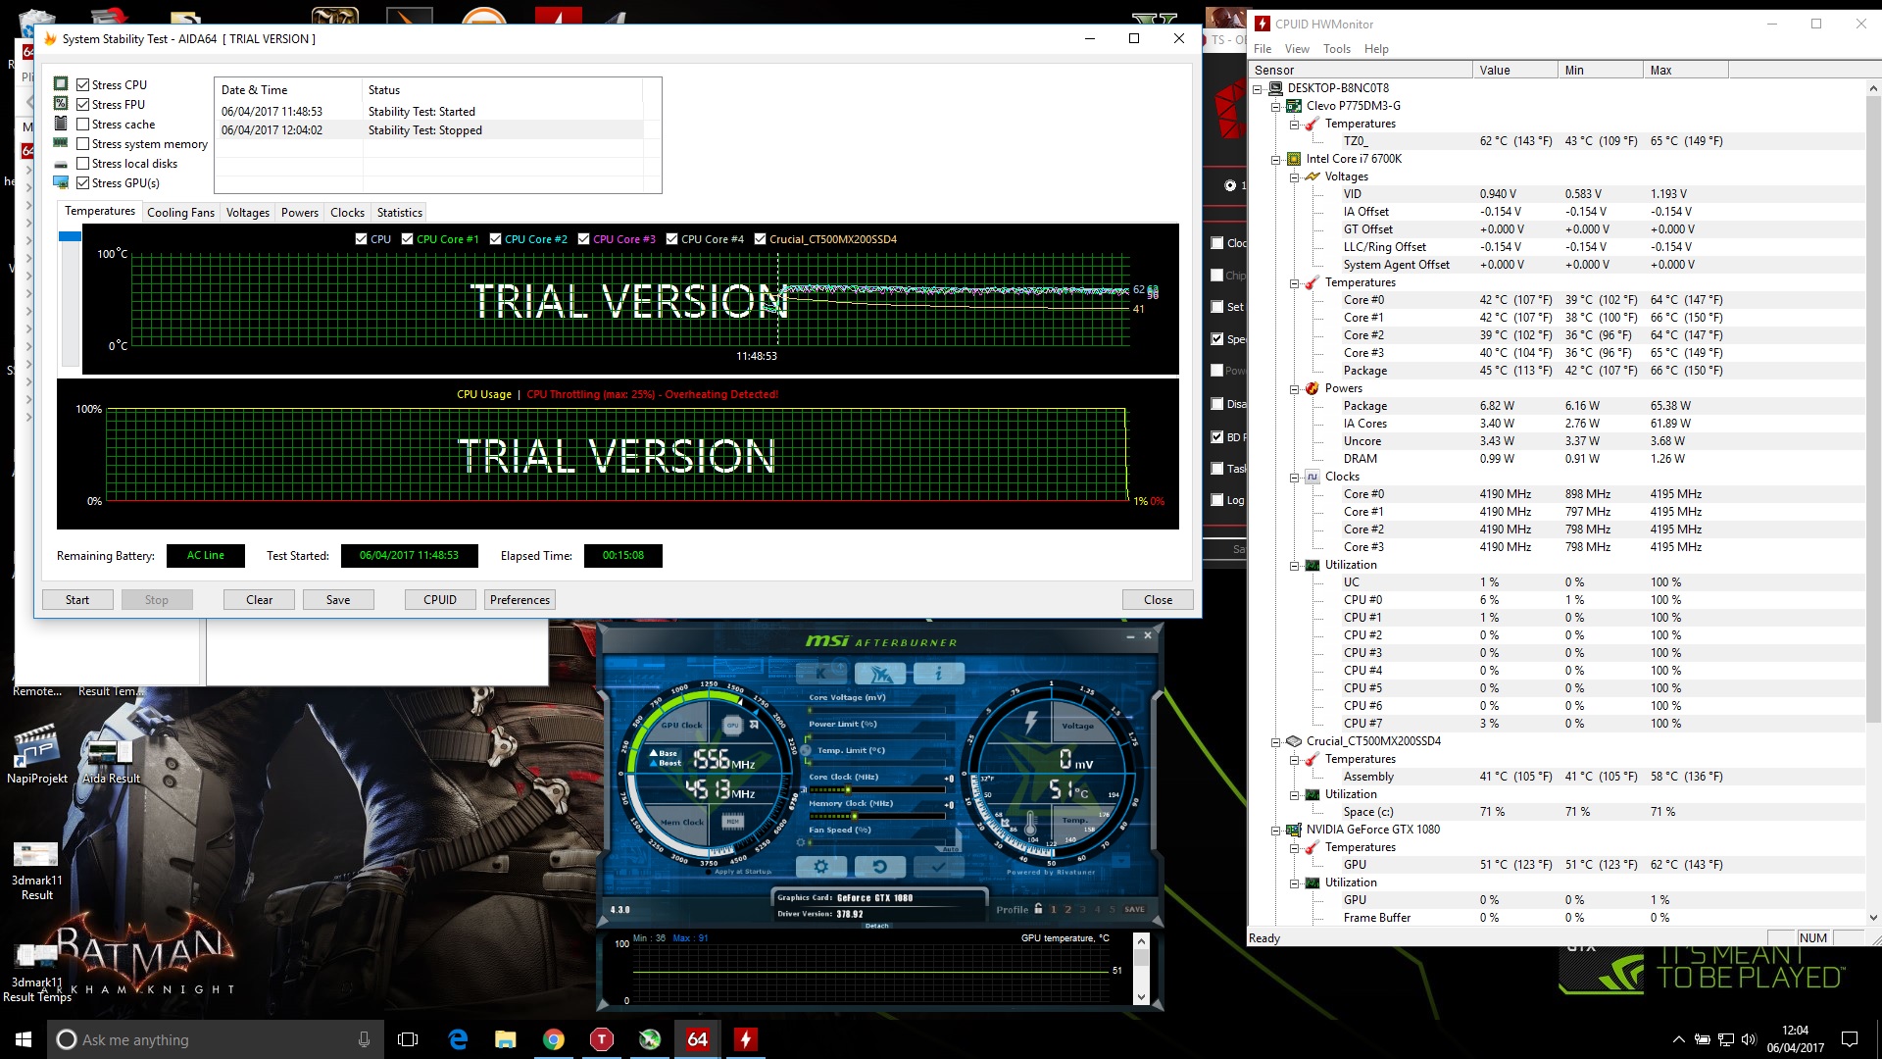This screenshot has width=1882, height=1059.
Task: Open the HWMonitor Tools menu
Action: (x=1337, y=49)
